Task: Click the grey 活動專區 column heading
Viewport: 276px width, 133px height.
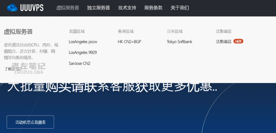Action: pos(223,32)
